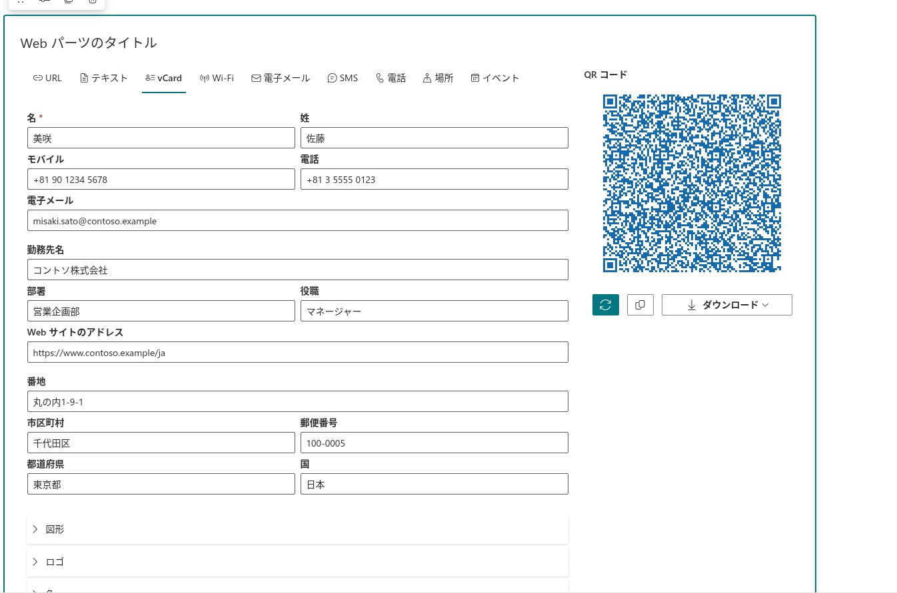Expand the ロゴ section
The height and width of the screenshot is (593, 897).
pyautogui.click(x=298, y=562)
